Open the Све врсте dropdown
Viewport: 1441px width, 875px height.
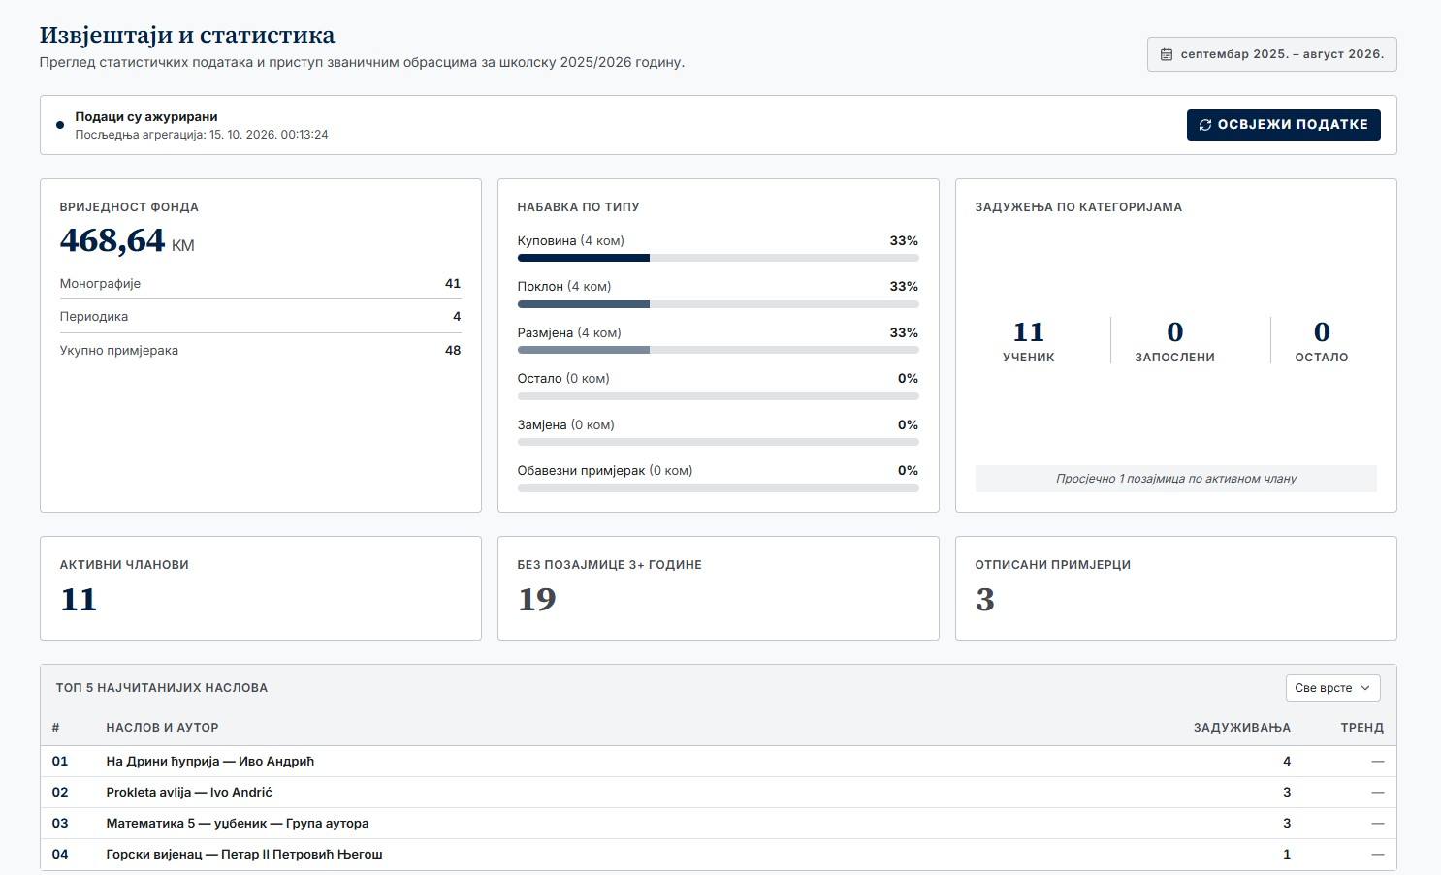pyautogui.click(x=1332, y=688)
